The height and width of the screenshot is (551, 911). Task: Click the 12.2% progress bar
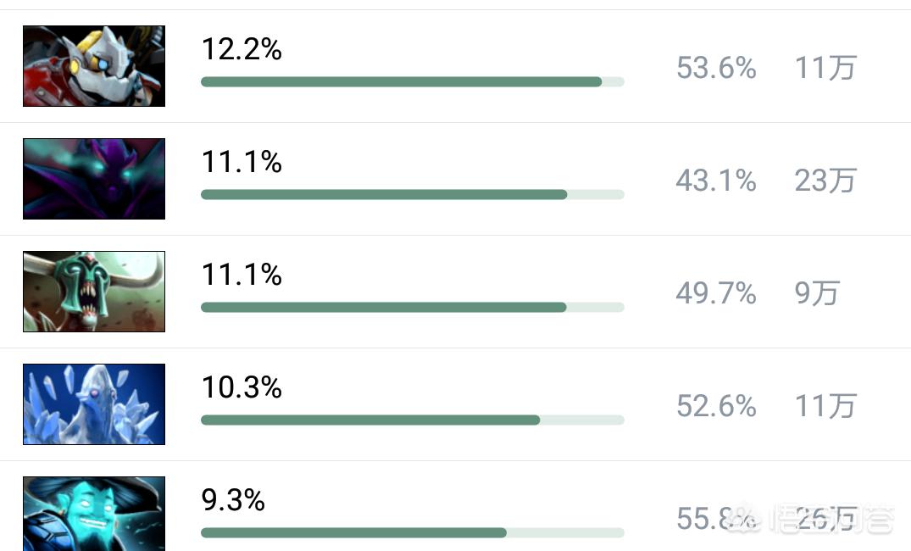pyautogui.click(x=413, y=82)
